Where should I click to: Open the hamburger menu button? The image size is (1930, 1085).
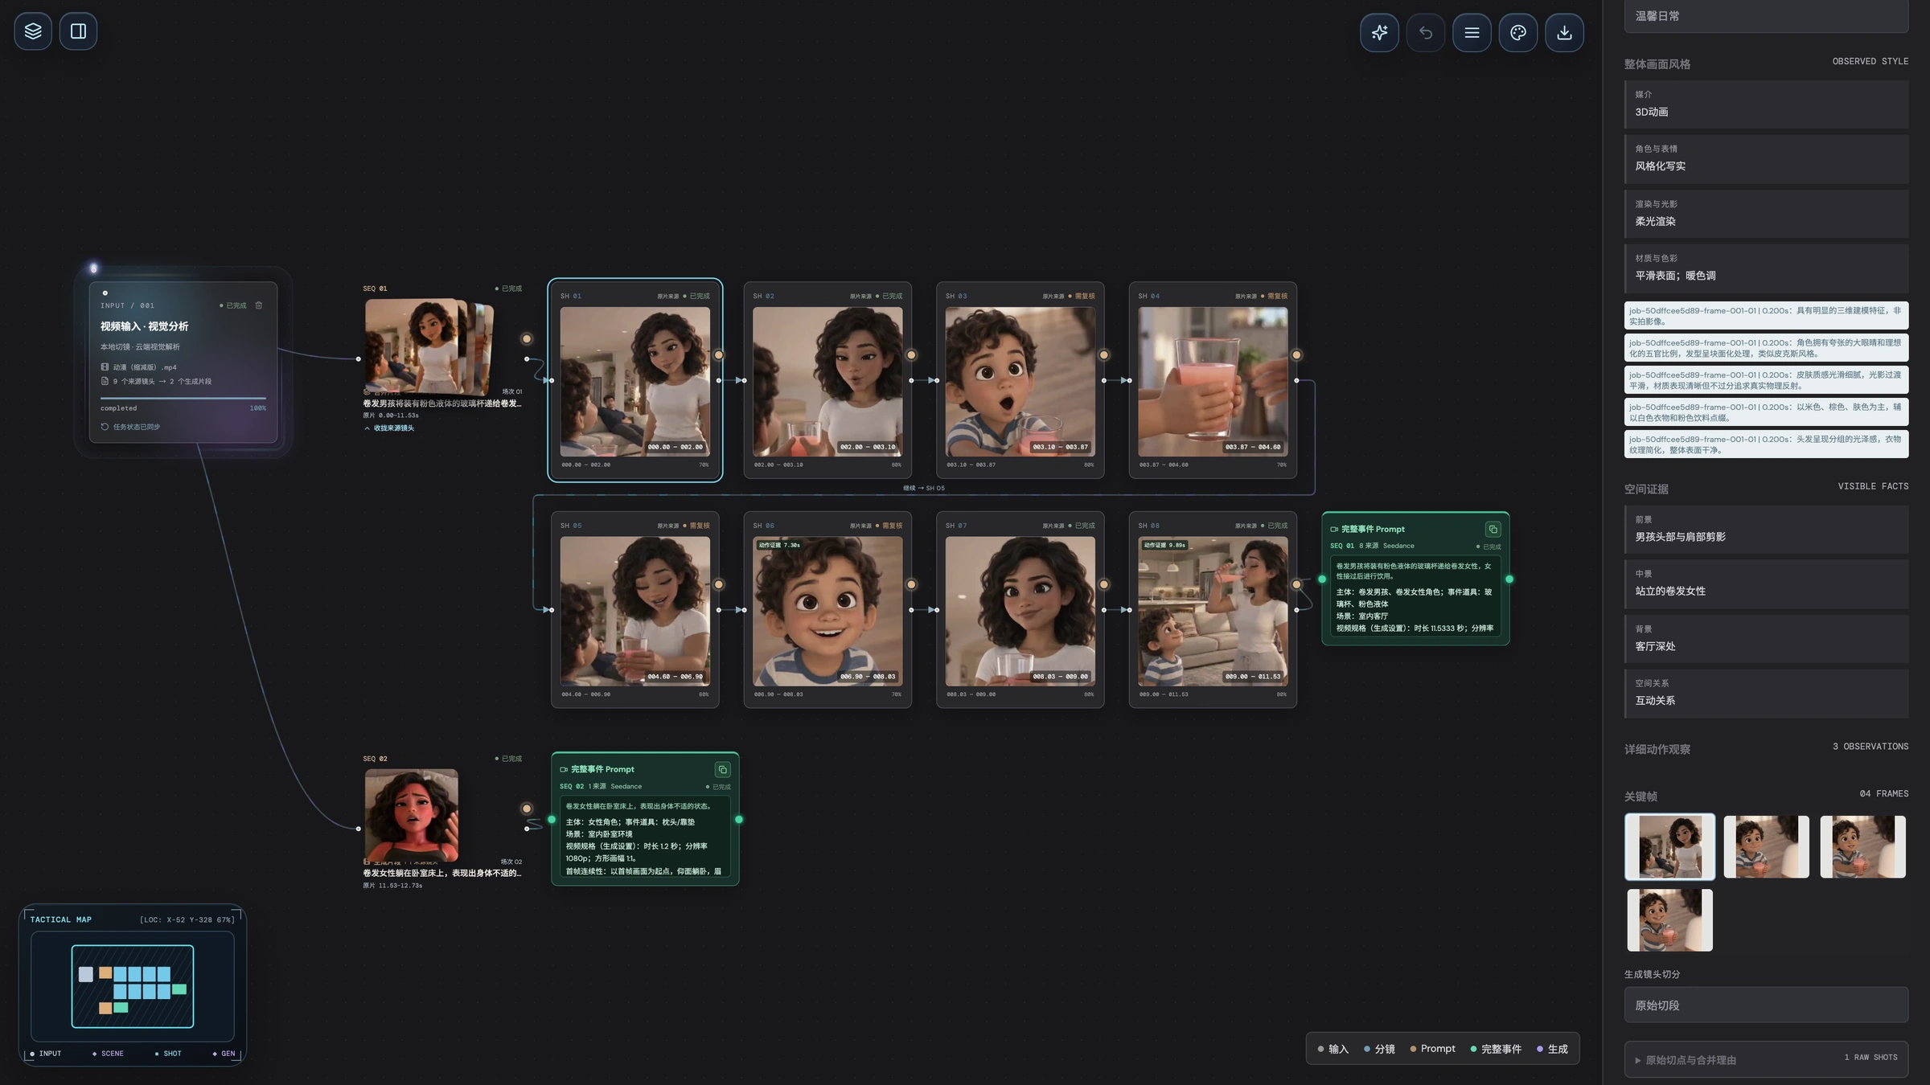pos(1472,33)
